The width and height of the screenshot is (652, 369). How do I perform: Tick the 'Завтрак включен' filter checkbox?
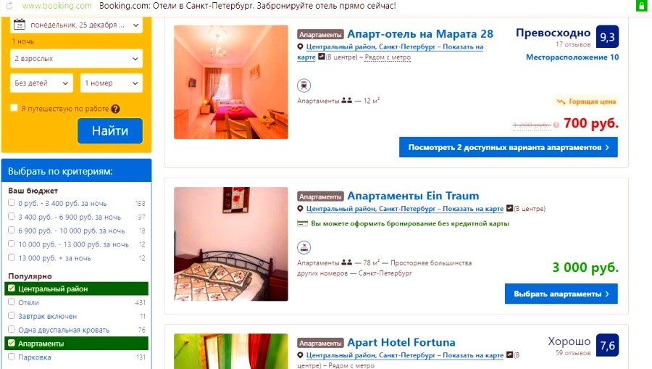[11, 316]
